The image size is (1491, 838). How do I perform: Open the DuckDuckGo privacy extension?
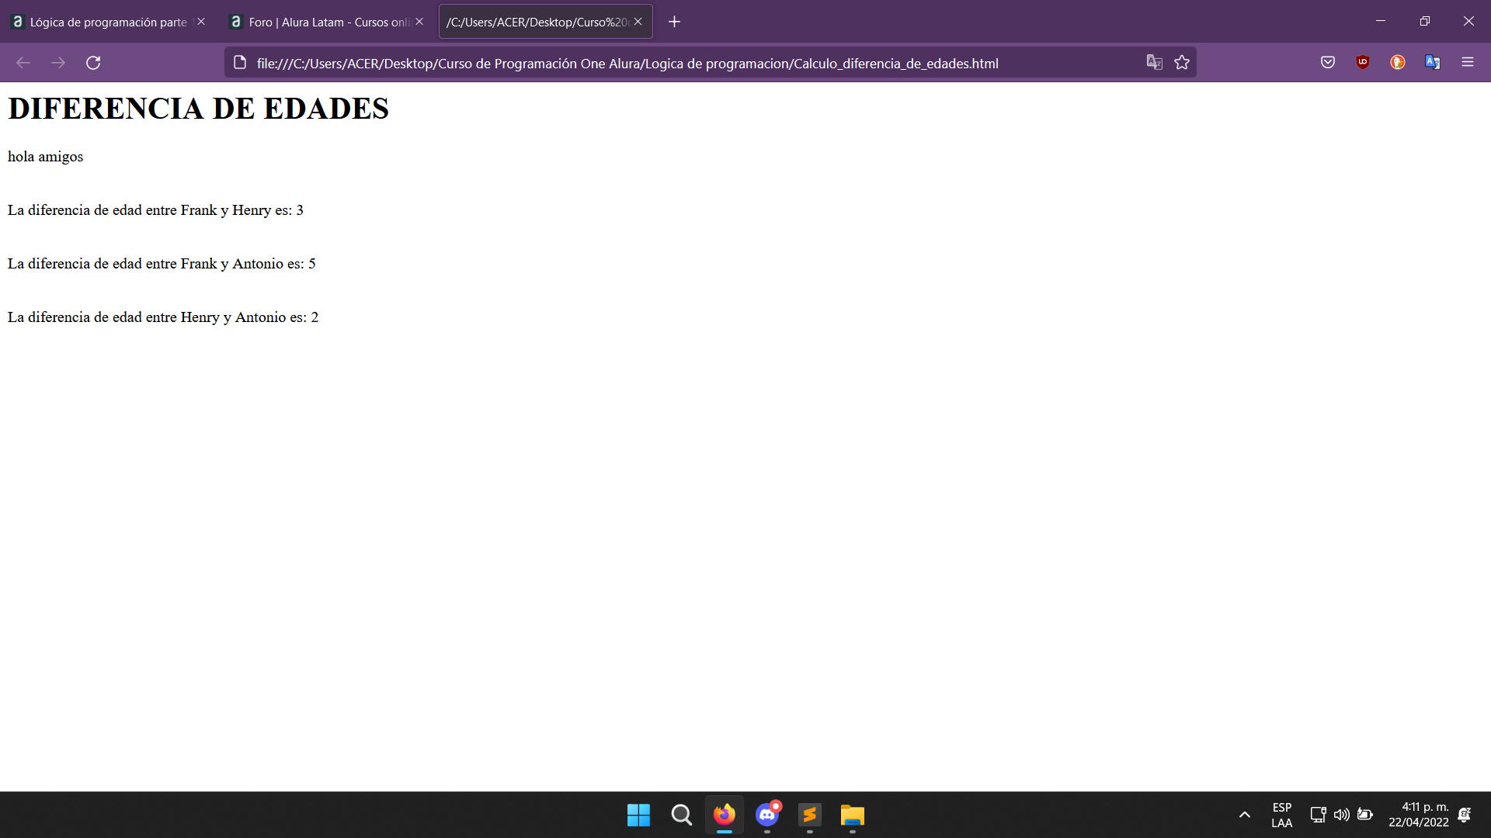[x=1398, y=63]
